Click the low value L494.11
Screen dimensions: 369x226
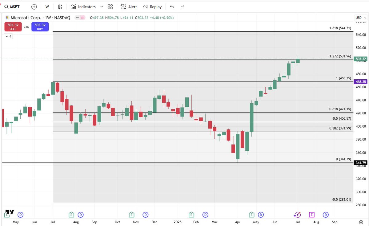click(x=127, y=18)
